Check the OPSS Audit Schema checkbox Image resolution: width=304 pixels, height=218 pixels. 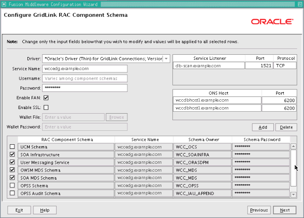pos(12,193)
